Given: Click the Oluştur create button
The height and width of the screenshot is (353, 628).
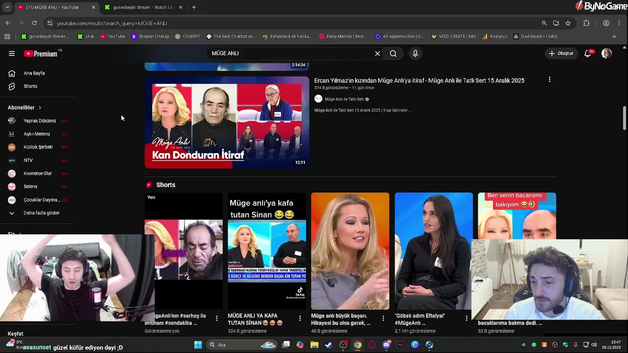Looking at the screenshot, I should 561,53.
